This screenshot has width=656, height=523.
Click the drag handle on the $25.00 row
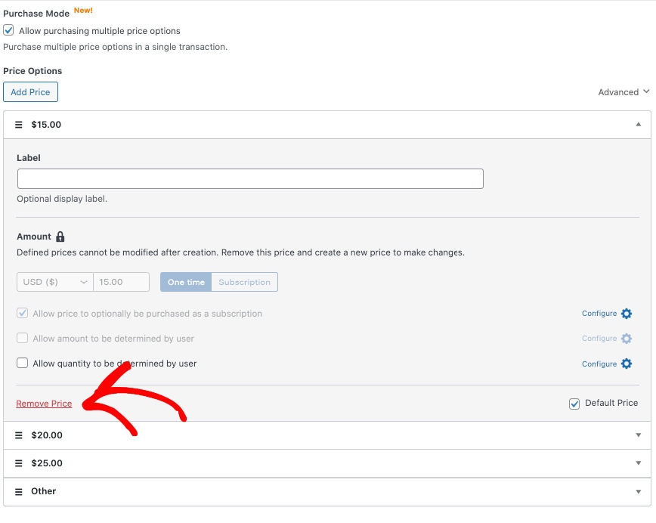19,463
